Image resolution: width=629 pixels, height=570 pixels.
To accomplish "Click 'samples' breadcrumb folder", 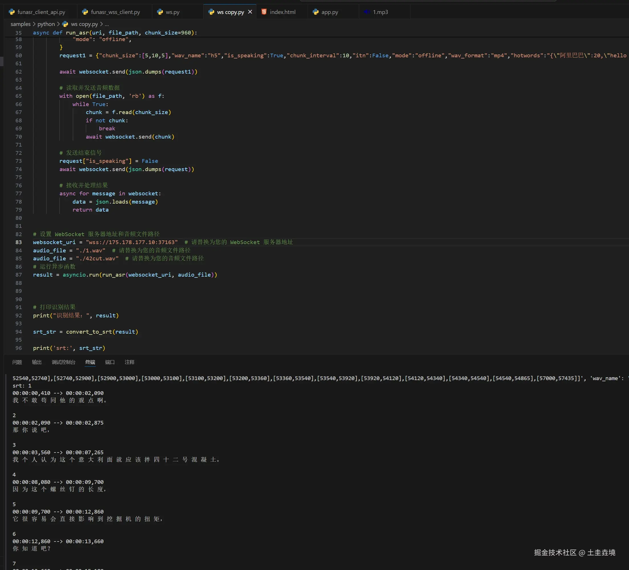I will (x=21, y=24).
